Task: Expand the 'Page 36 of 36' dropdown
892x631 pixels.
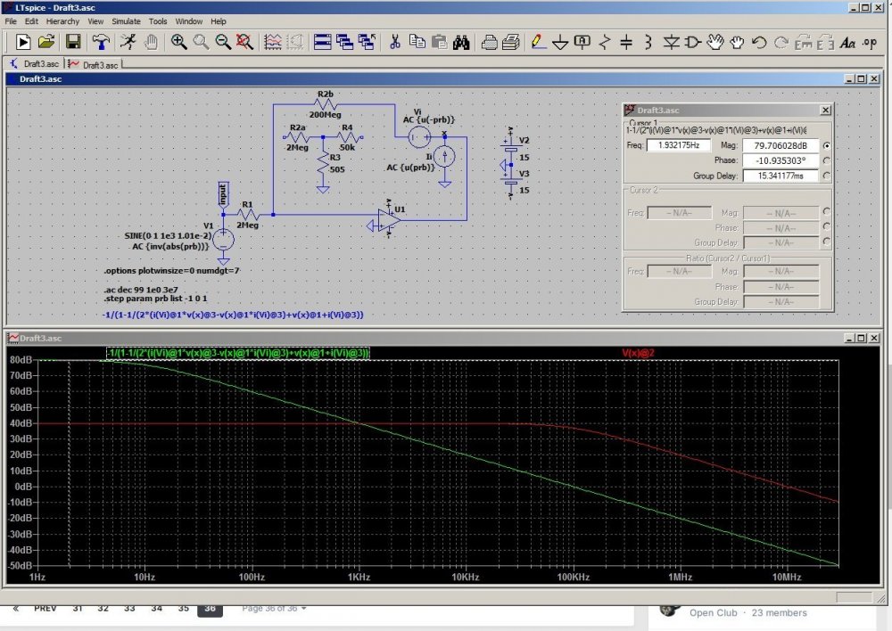Action: (x=274, y=609)
